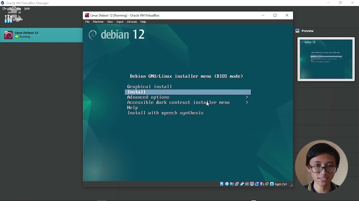
Task: Click the virtualization V indicator in status bar
Action: [262, 184]
